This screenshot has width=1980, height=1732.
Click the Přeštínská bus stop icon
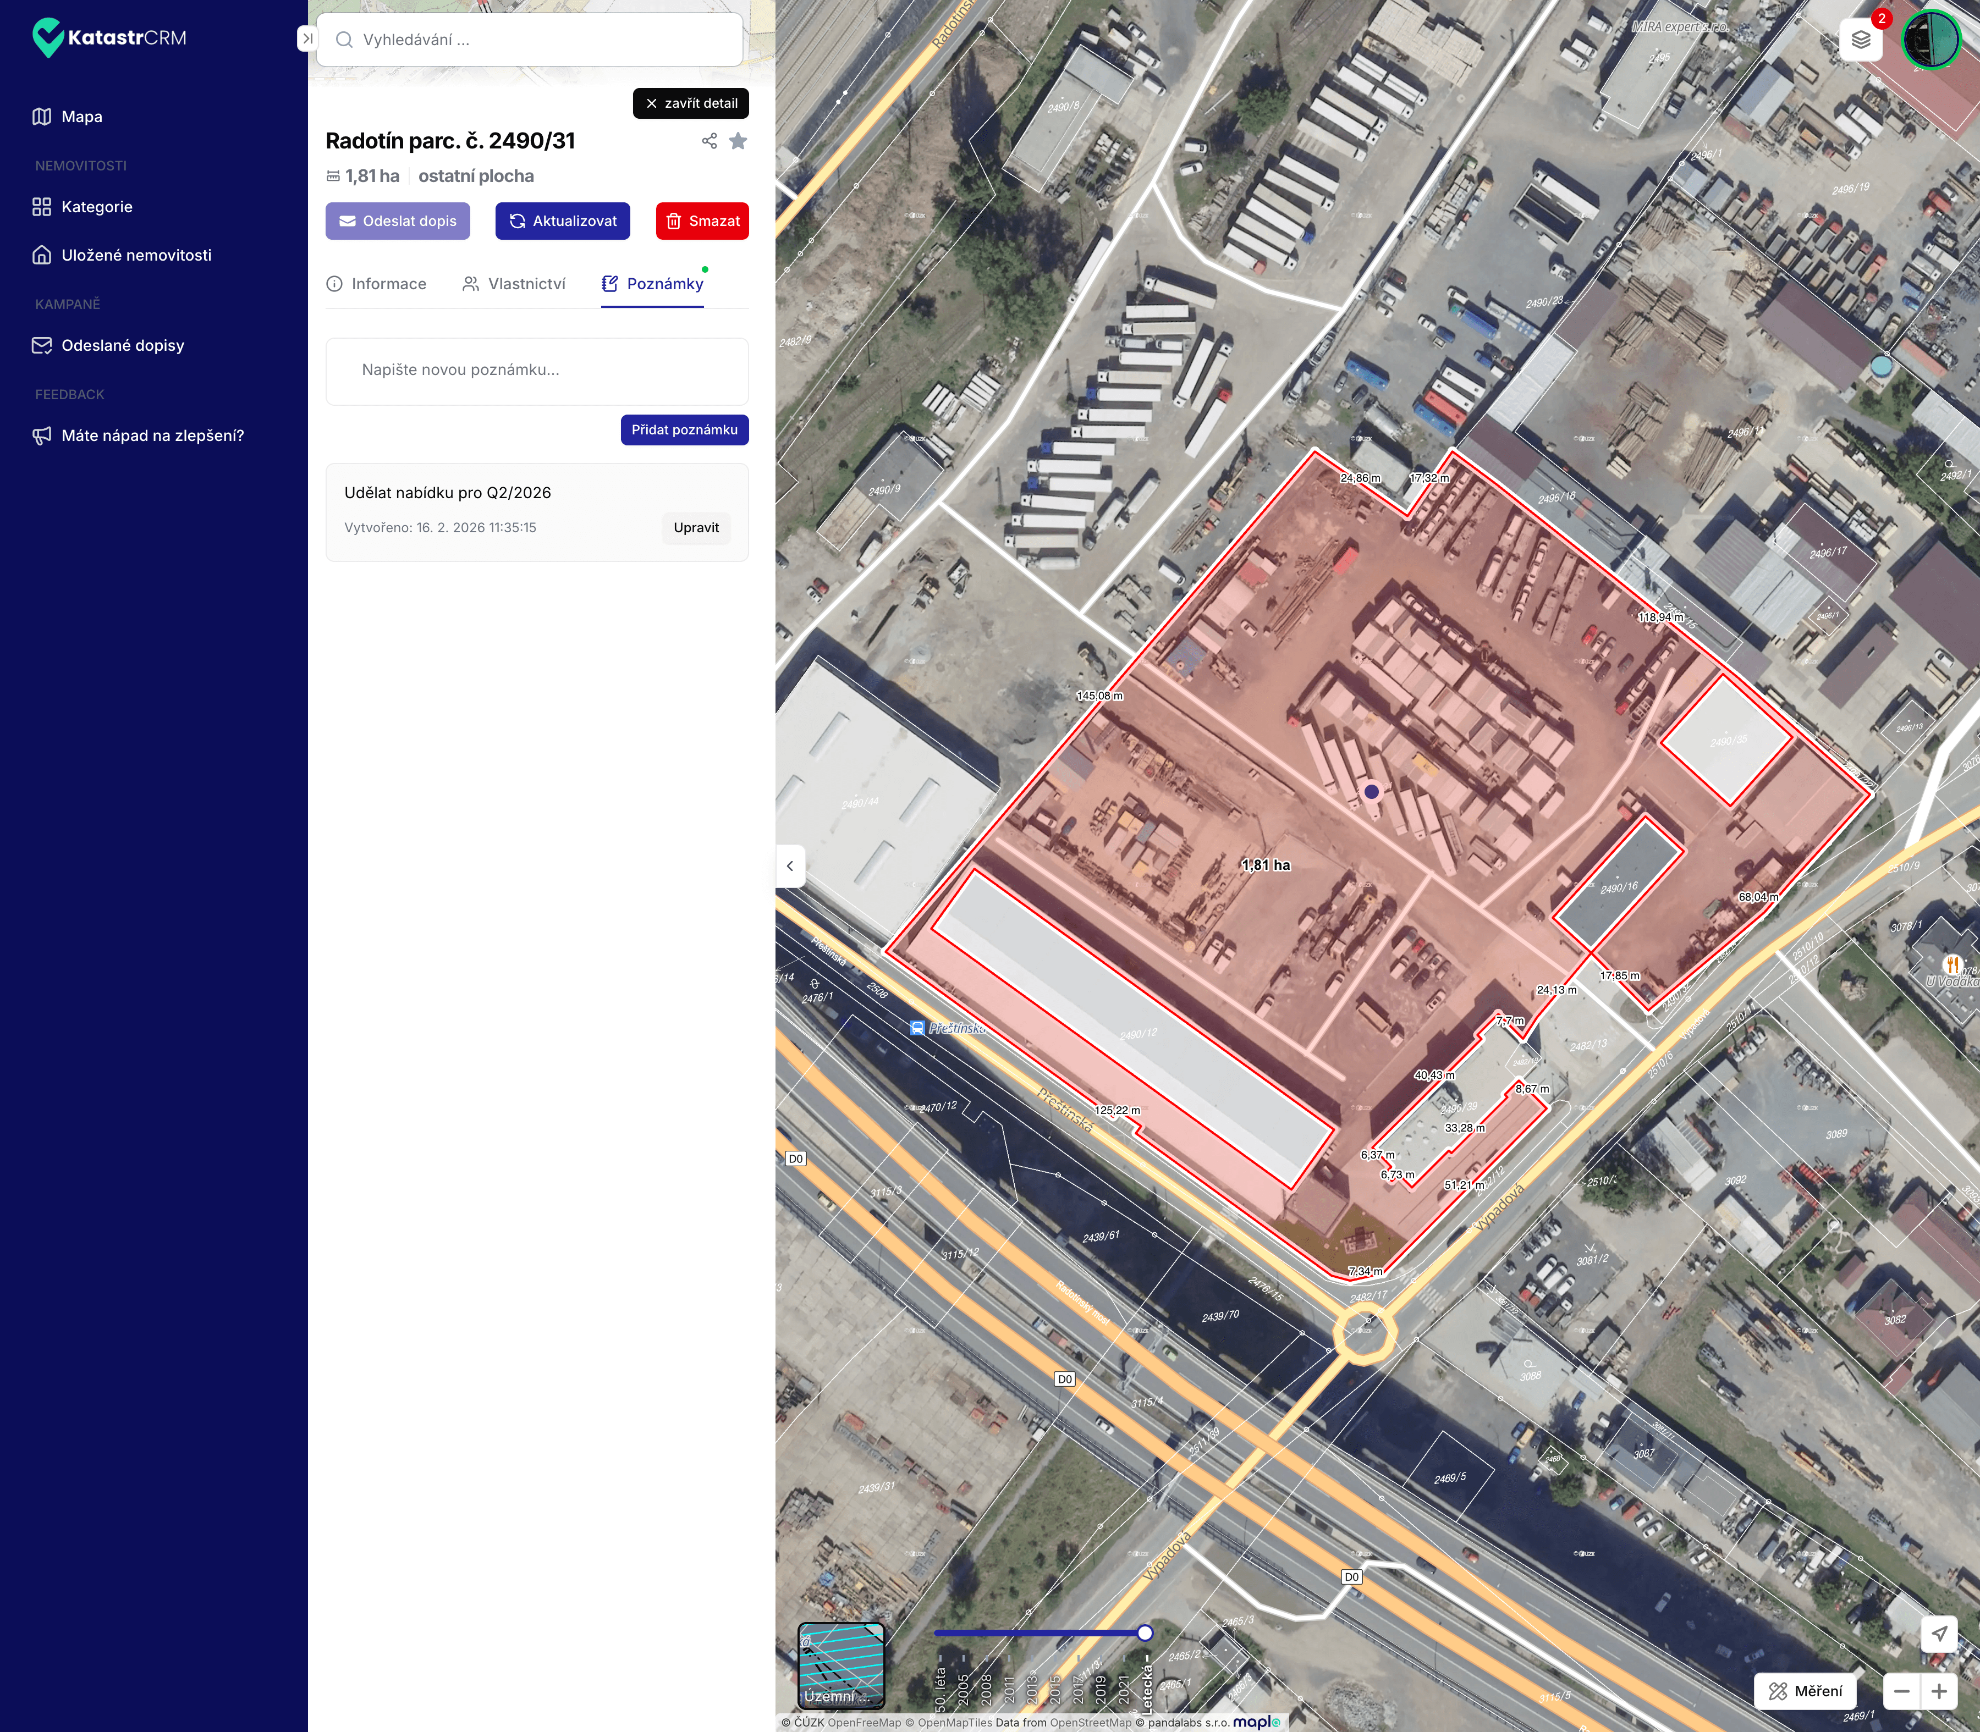(916, 1028)
